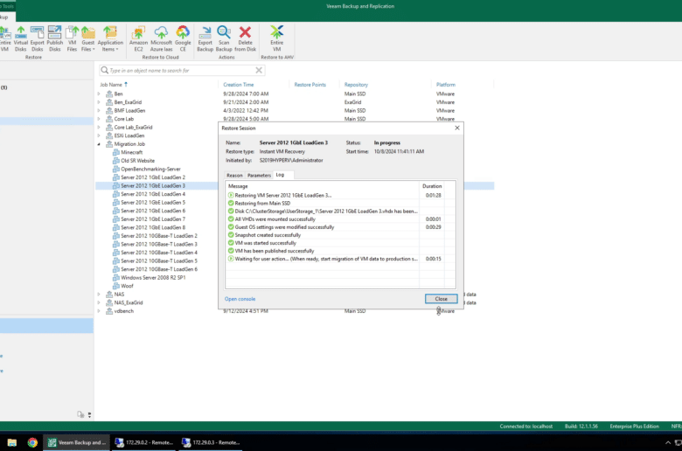Switch to the Reason tab
Screen dimensions: 682x451
234,176
